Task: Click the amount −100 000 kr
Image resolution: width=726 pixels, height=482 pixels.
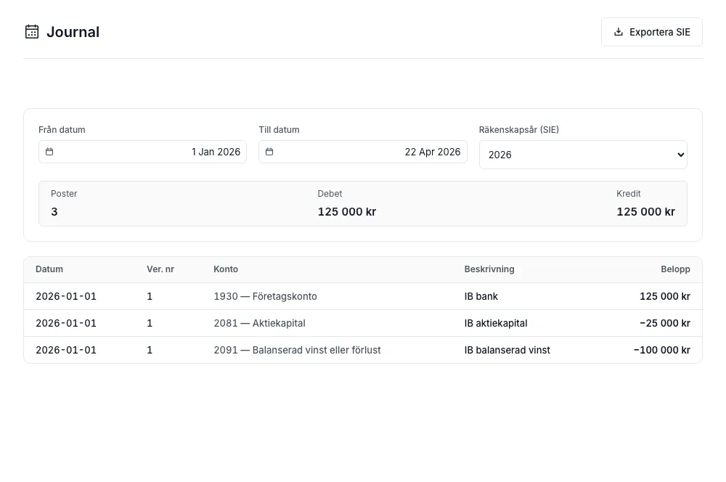Action: [x=661, y=350]
